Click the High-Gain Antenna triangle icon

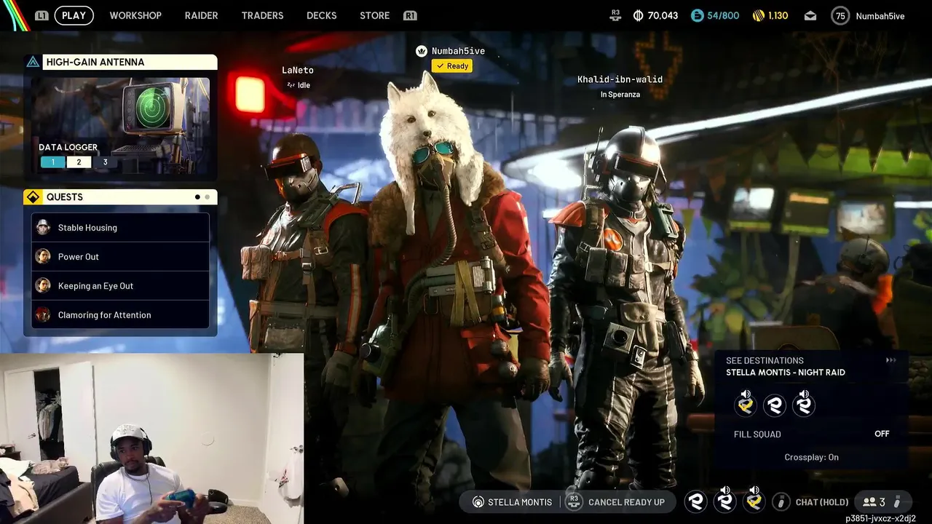(33, 63)
